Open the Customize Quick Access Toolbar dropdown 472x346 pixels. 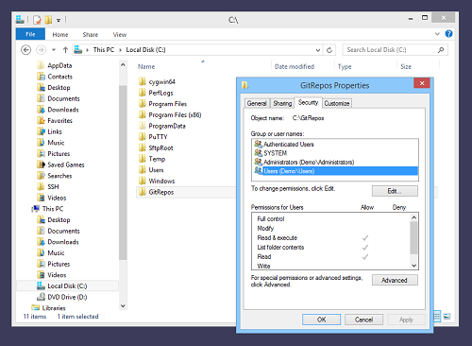click(59, 21)
